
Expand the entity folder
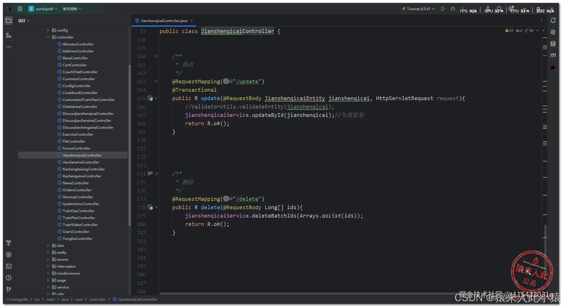(48, 252)
